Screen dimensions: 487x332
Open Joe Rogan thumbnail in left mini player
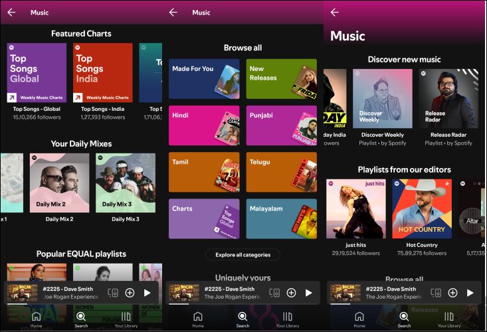coord(22,293)
